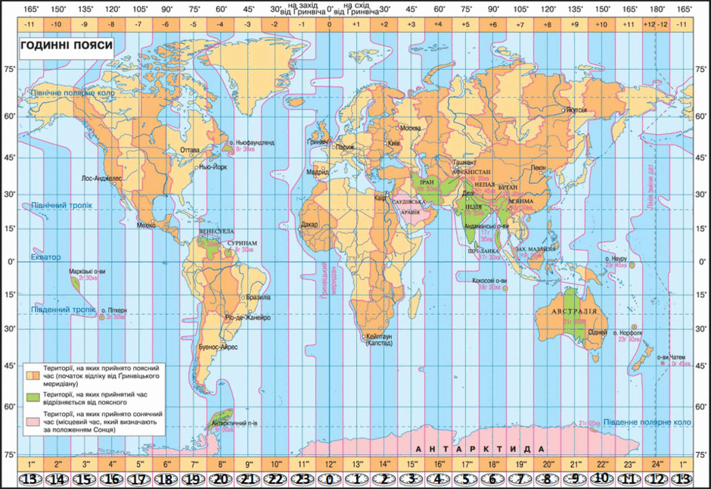
Task: Click the Південне полярне коло label
Action: click(x=647, y=422)
